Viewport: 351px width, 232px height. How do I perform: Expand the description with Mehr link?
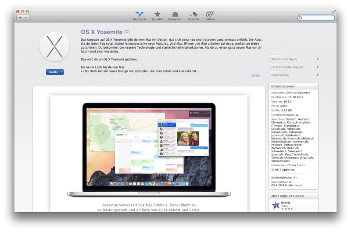click(x=255, y=75)
